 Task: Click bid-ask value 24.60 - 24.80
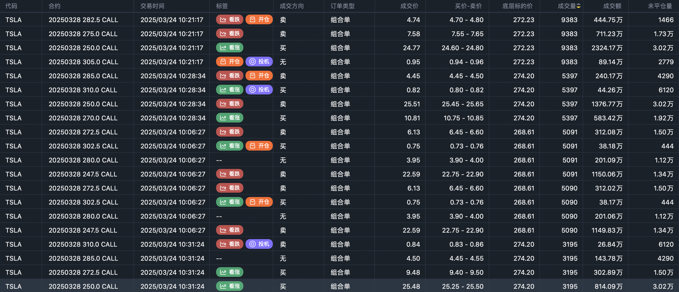[463, 48]
